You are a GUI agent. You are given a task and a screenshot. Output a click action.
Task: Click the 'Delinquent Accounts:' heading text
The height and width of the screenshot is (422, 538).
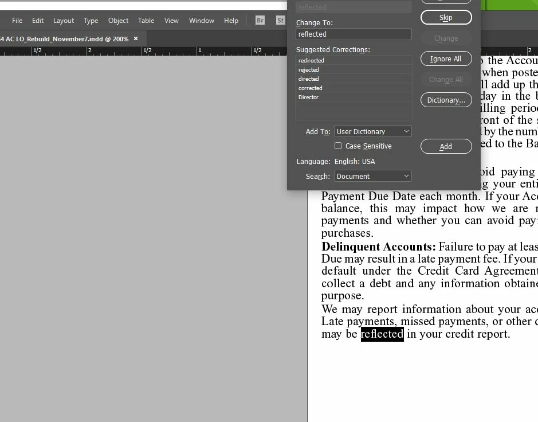379,247
